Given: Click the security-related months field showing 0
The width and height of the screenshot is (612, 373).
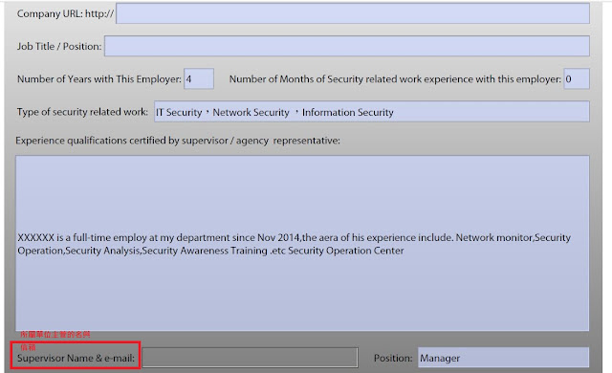Looking at the screenshot, I should [x=577, y=78].
